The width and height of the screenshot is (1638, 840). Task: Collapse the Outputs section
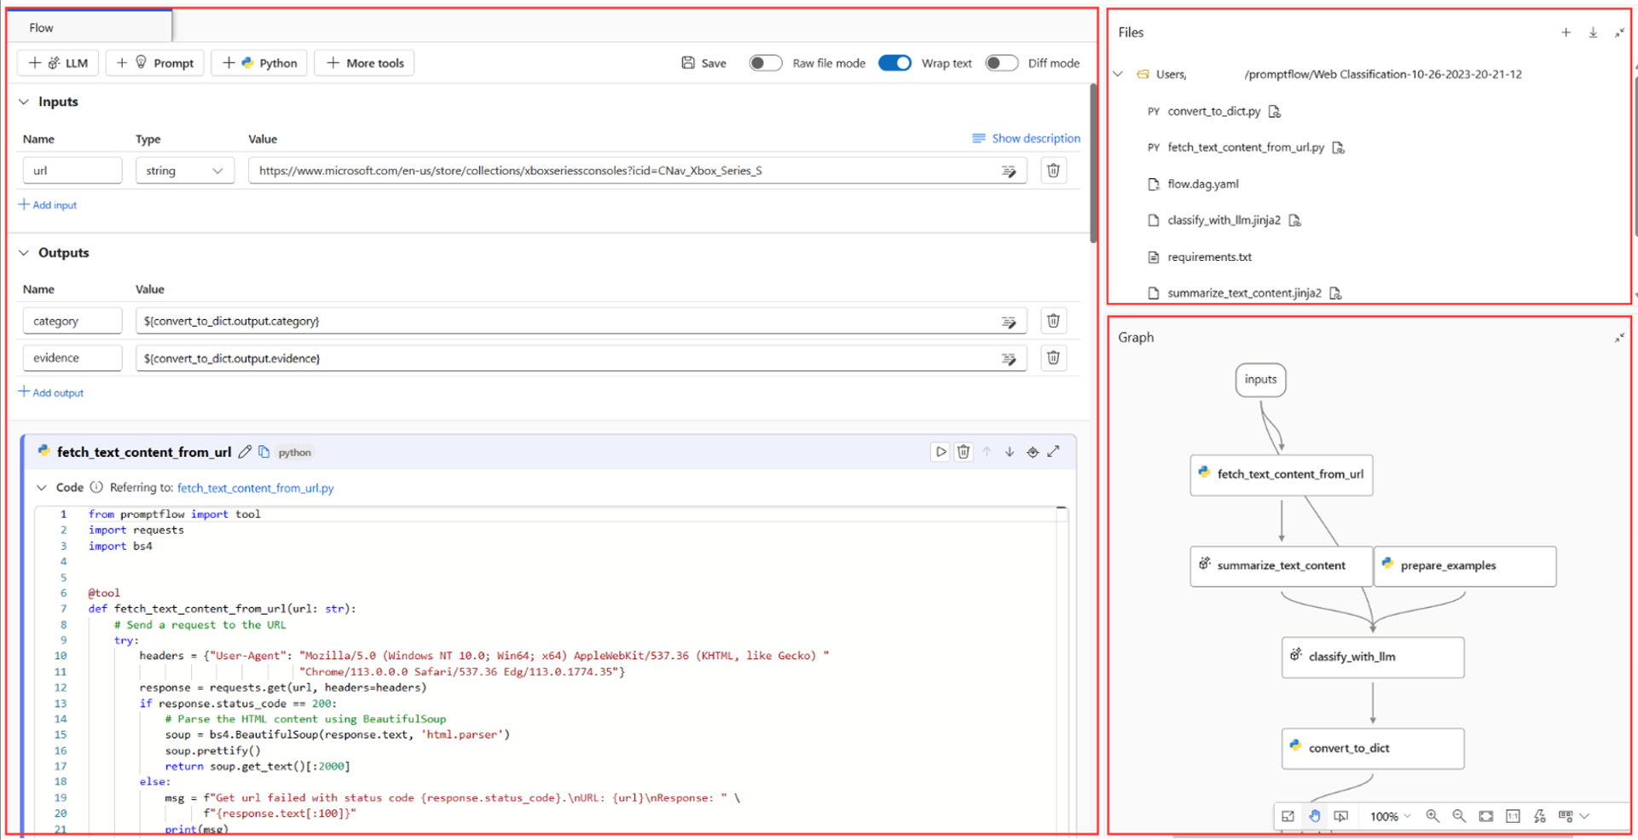(x=24, y=253)
